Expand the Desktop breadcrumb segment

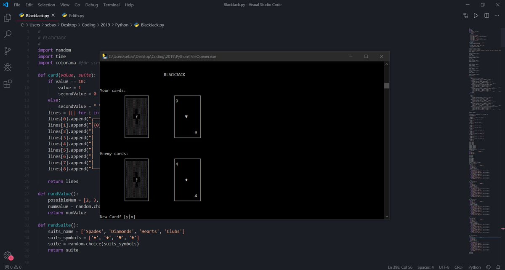(x=69, y=25)
